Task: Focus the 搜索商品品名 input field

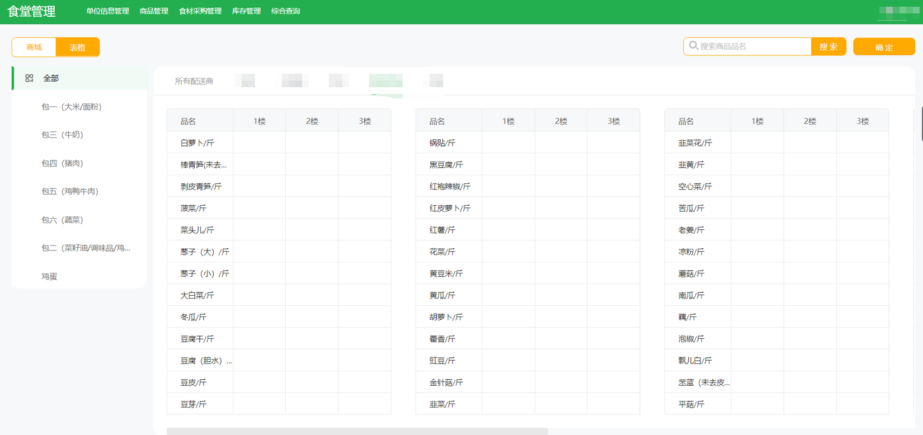Action: [752, 46]
